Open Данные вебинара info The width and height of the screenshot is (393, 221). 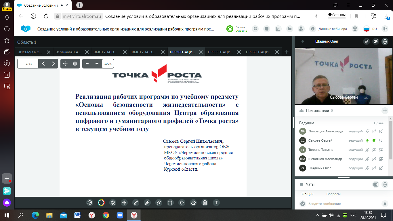tap(329, 29)
